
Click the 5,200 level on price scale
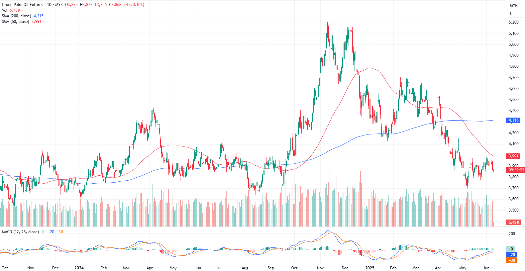tap(513, 22)
